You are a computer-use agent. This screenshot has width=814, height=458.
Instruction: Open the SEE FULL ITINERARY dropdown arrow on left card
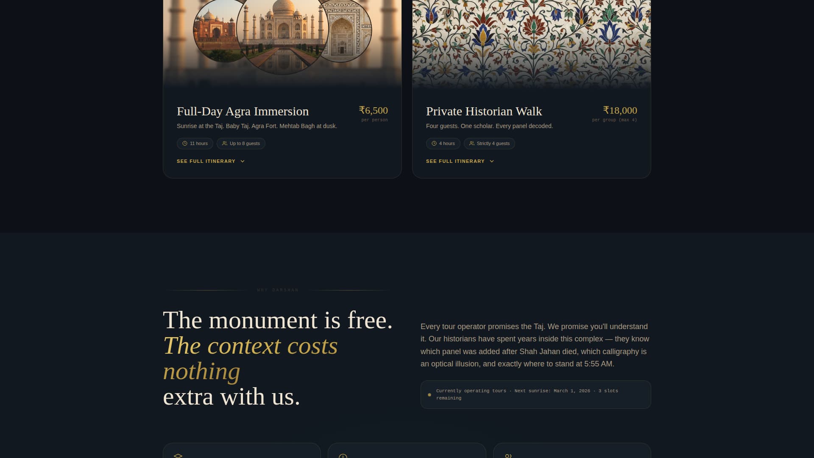242,161
